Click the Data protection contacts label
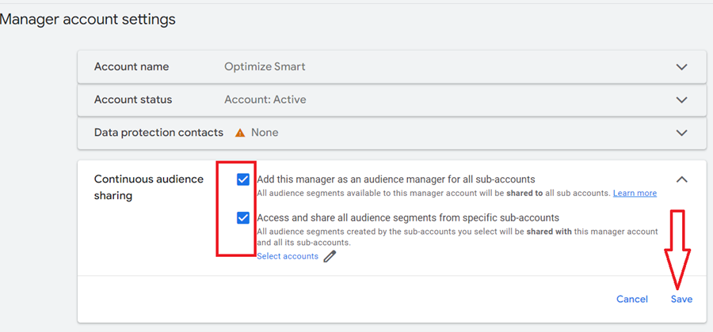The image size is (713, 332). [158, 133]
